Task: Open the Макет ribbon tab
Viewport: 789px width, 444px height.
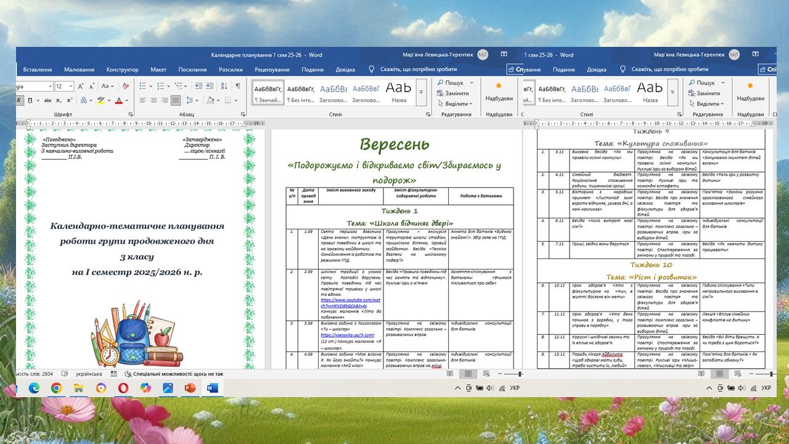Action: [158, 70]
